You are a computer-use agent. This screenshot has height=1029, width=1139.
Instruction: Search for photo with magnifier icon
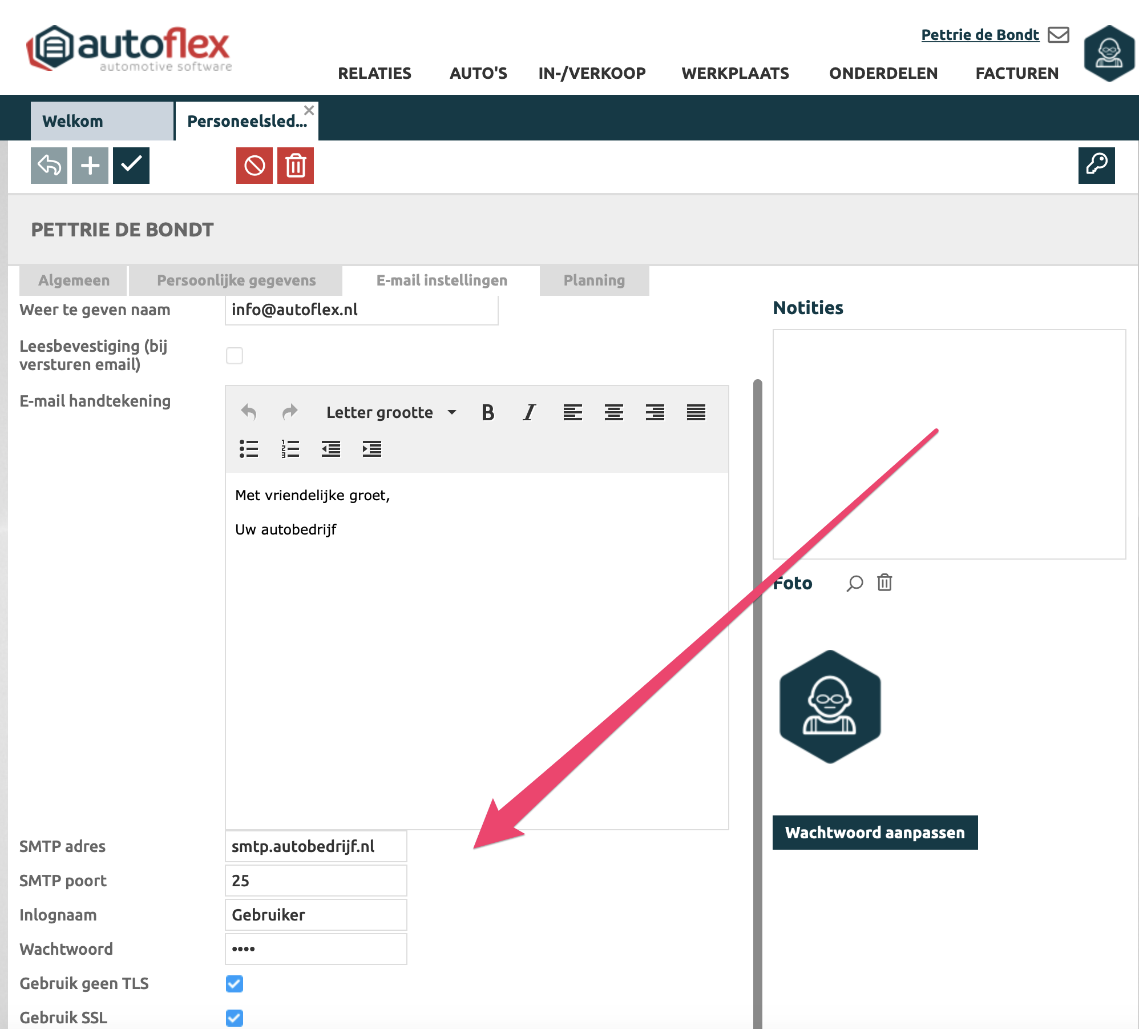click(x=854, y=583)
